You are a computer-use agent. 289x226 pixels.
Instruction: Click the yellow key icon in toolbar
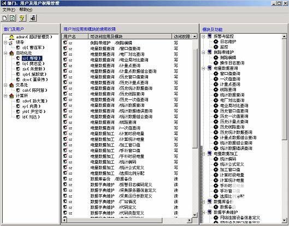22,18
